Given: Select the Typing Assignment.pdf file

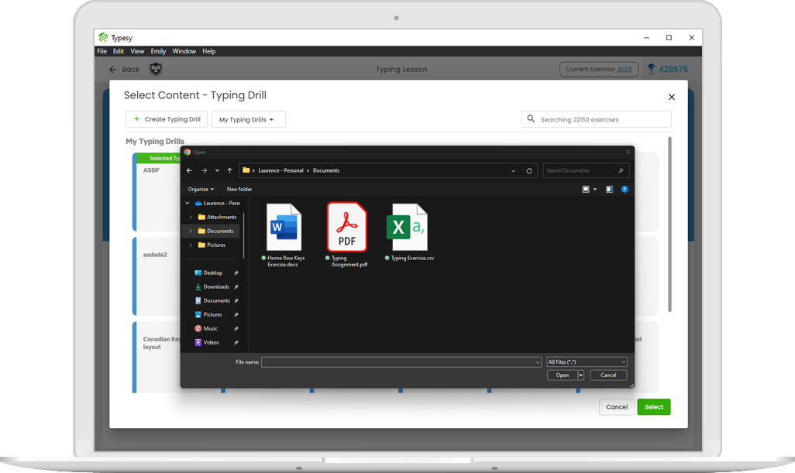Looking at the screenshot, I should click(x=347, y=235).
